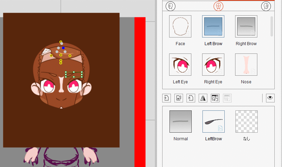Viewport: 282px width, 167px height.
Task: Click the flip sprite mirror icon
Action: tap(203, 98)
